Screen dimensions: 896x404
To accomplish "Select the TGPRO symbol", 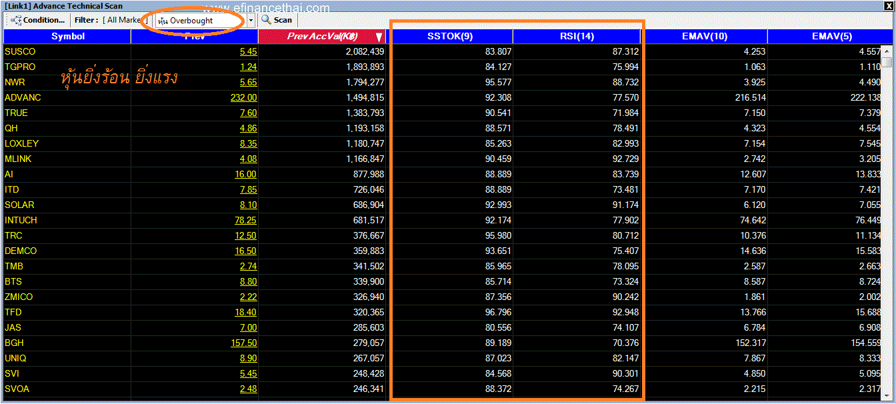I will tap(20, 67).
